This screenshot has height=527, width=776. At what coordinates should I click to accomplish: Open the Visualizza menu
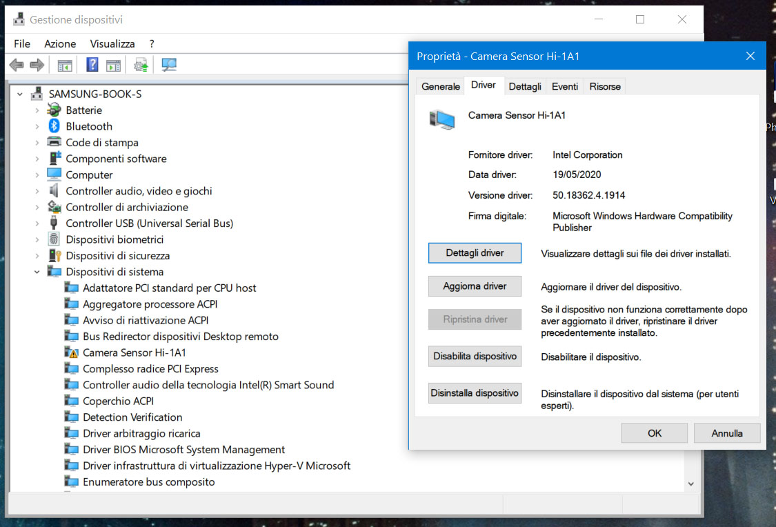[112, 44]
